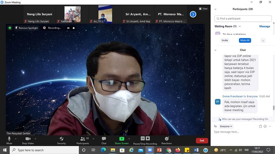Click the chat panel scrollbar
This screenshot has height=154, width=275.
273,108
